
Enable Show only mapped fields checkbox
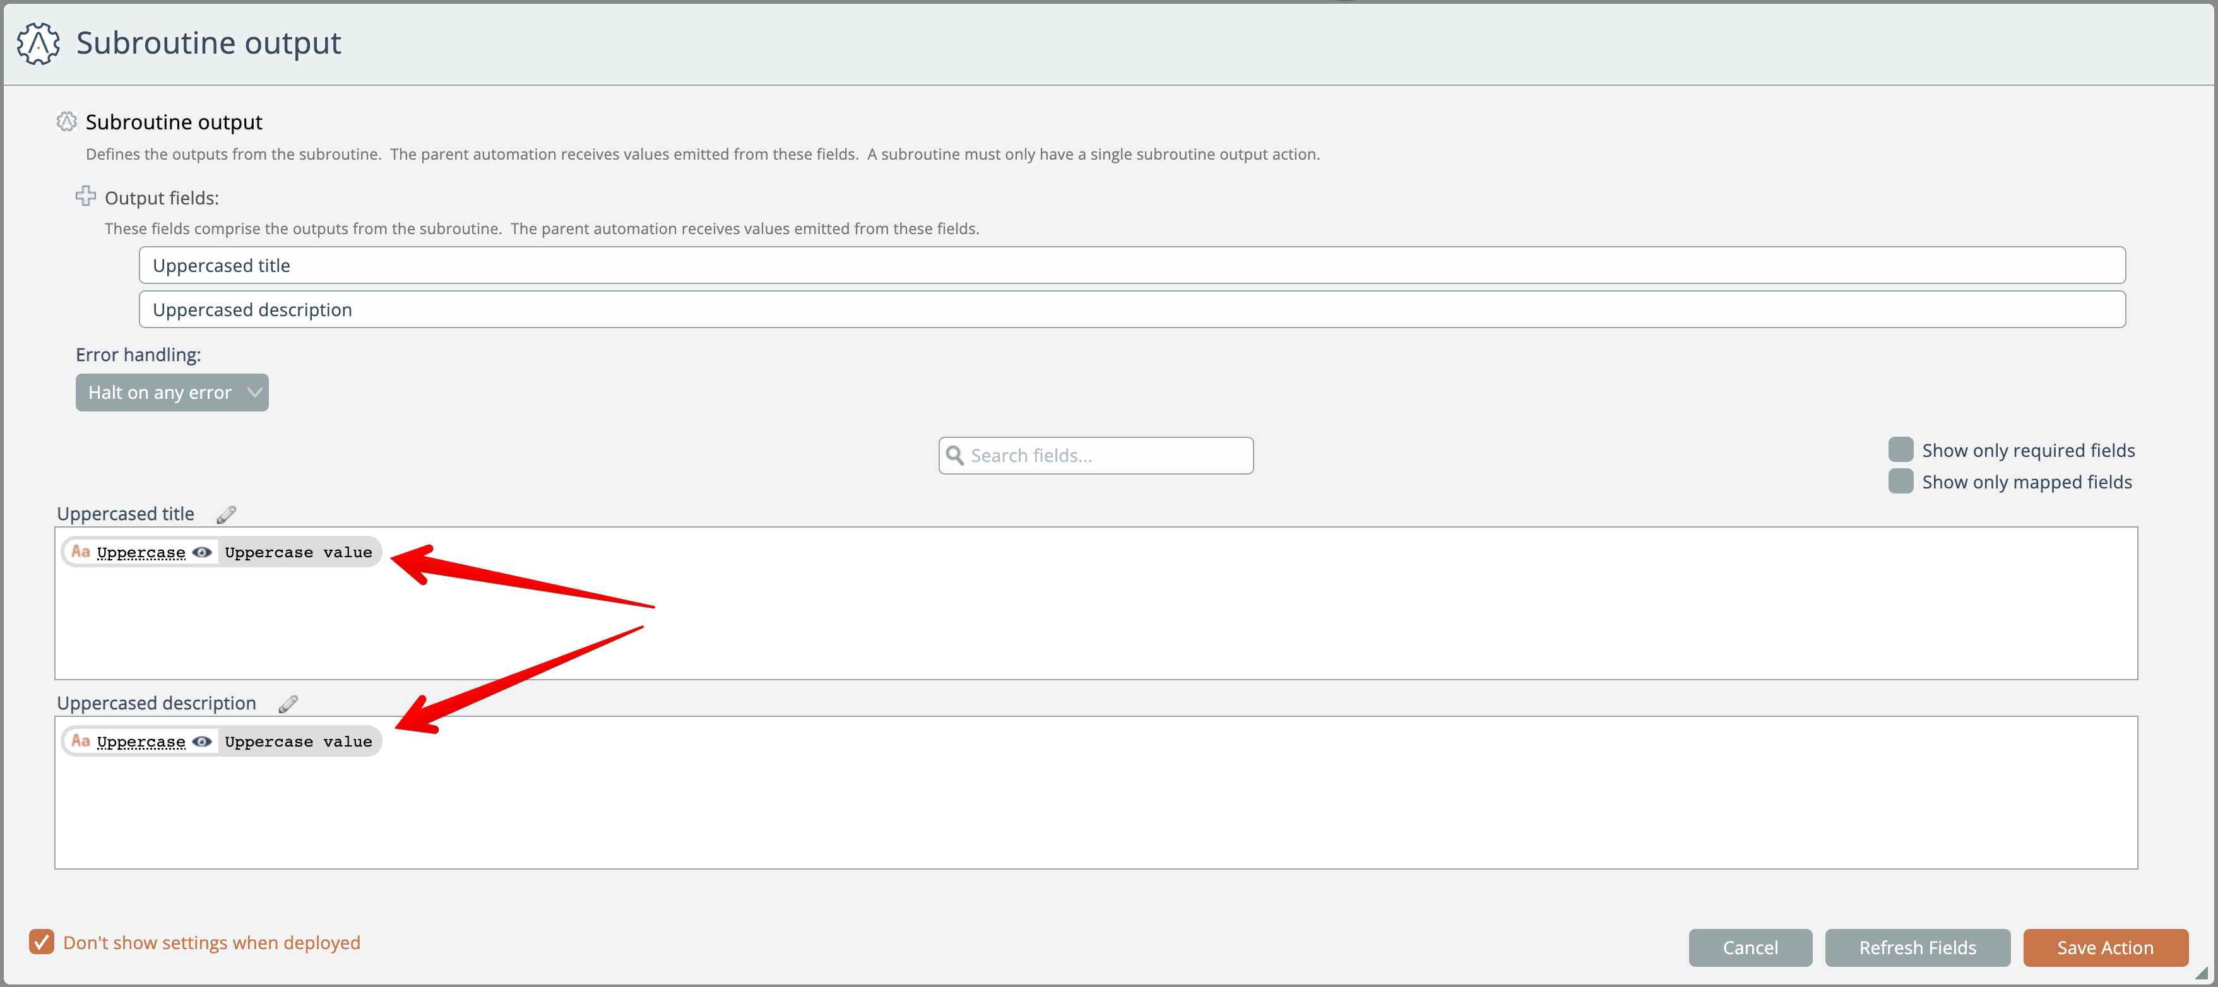(1901, 482)
